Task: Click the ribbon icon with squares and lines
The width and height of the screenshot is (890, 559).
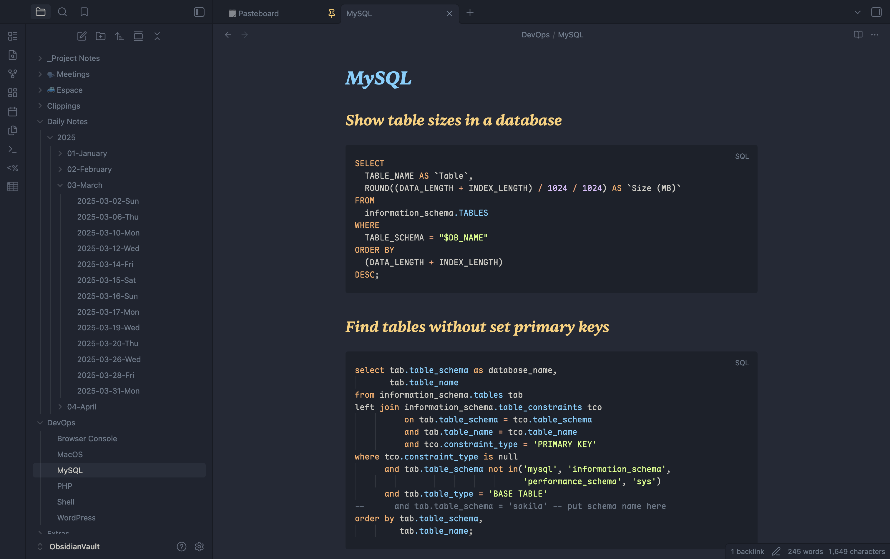Action: (x=13, y=36)
